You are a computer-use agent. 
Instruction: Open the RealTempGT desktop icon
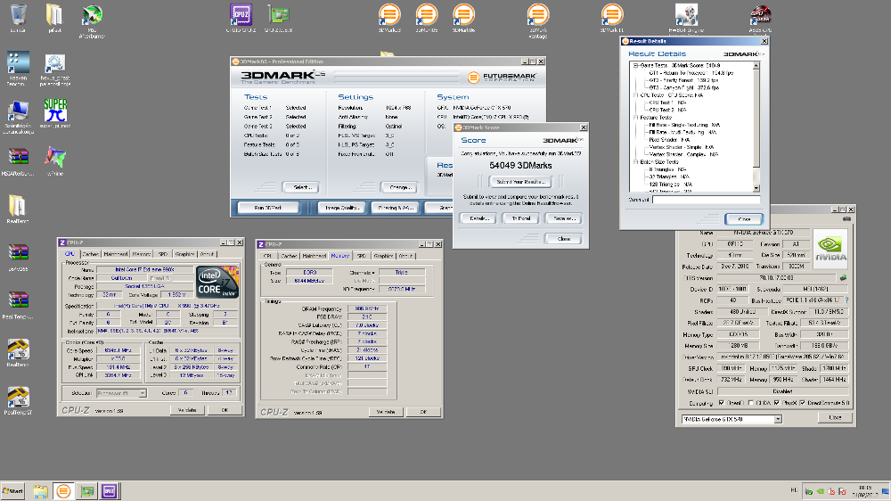click(x=18, y=399)
